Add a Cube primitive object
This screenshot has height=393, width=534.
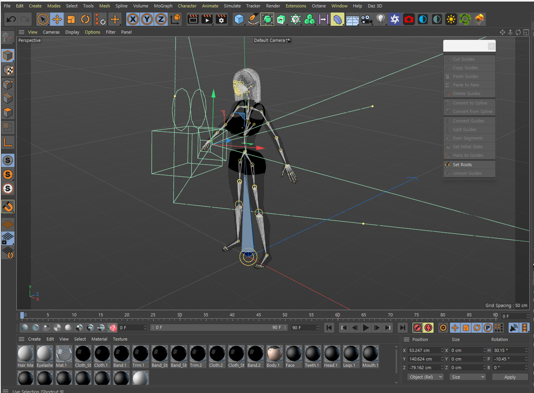click(x=239, y=19)
